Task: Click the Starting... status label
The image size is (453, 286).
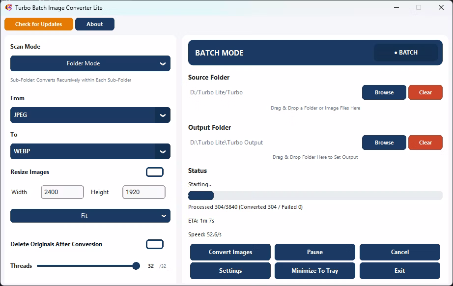Action: [x=200, y=184]
